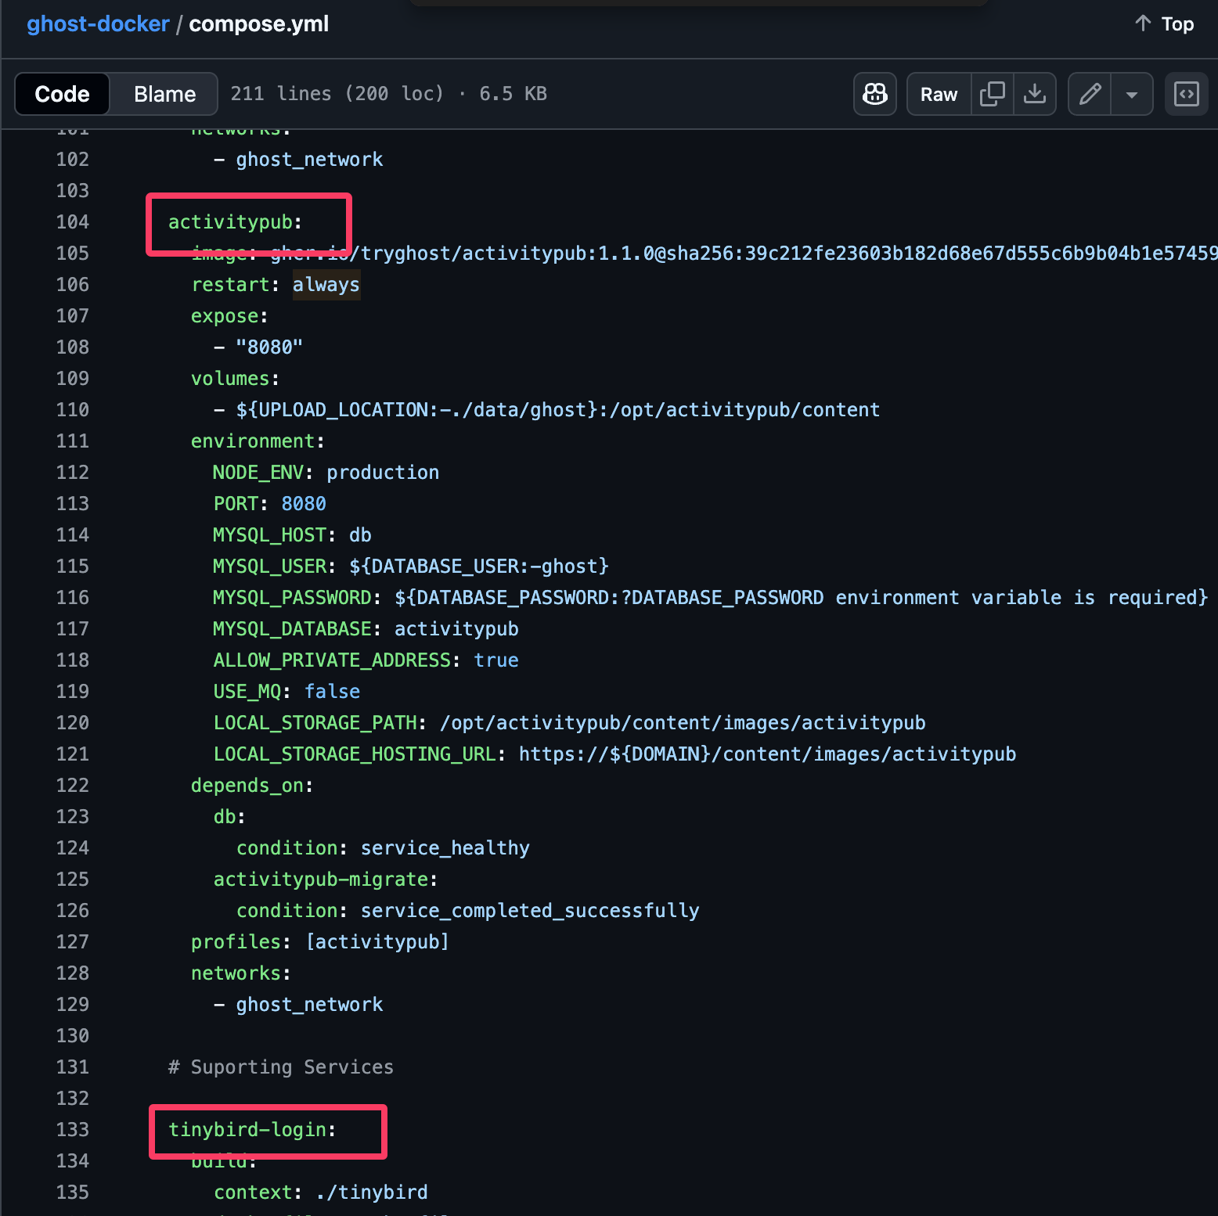The image size is (1218, 1216).
Task: Click 'USE_MQ: false' line
Action: point(286,692)
